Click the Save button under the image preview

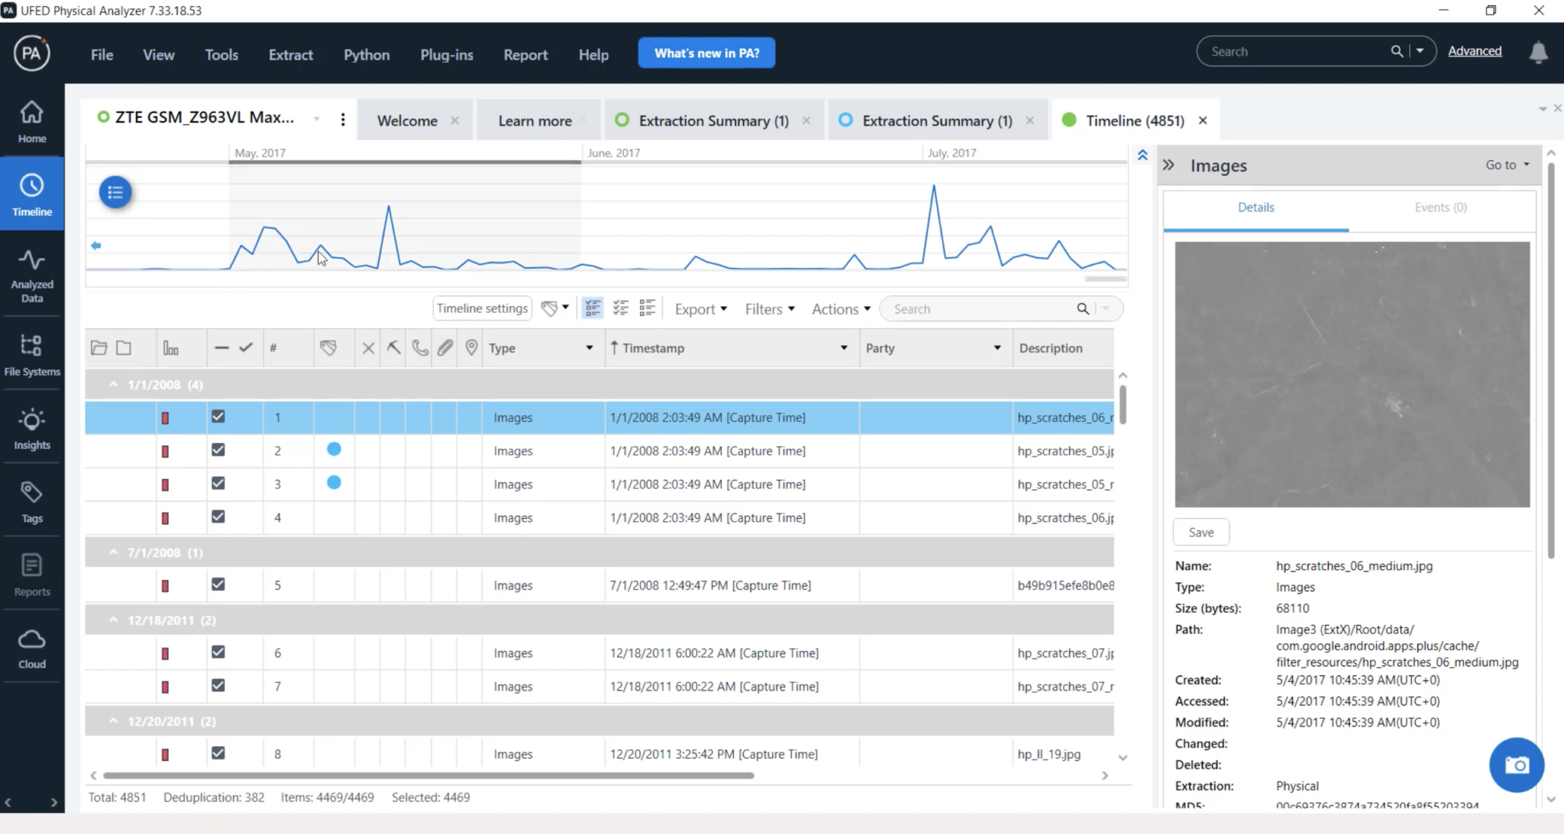[x=1200, y=531]
